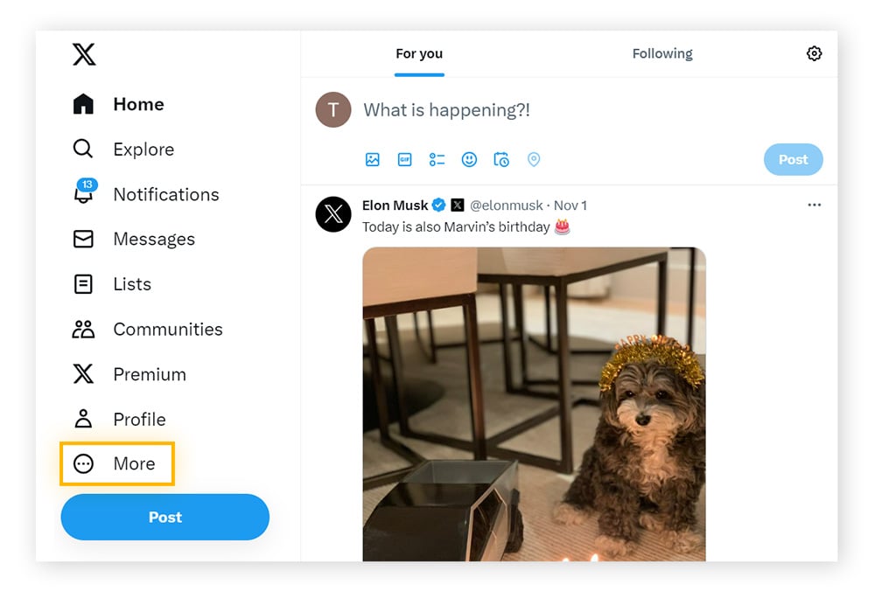Click Elon Musk's verified checkmark badge
The height and width of the screenshot is (598, 875).
pyautogui.click(x=437, y=205)
